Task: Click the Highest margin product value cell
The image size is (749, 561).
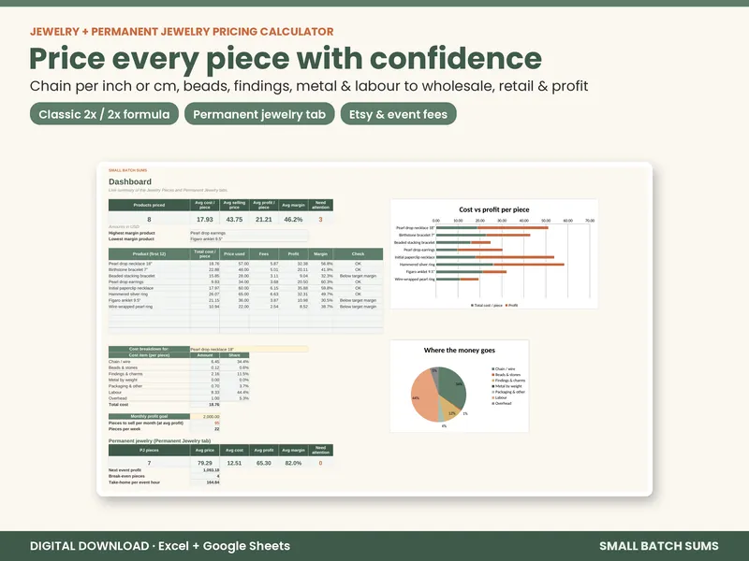Action: [249, 233]
